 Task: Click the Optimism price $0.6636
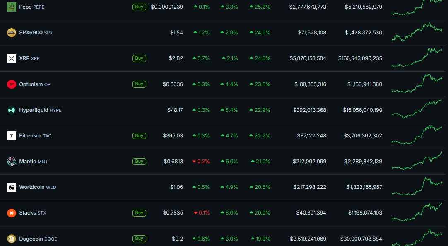(x=173, y=84)
